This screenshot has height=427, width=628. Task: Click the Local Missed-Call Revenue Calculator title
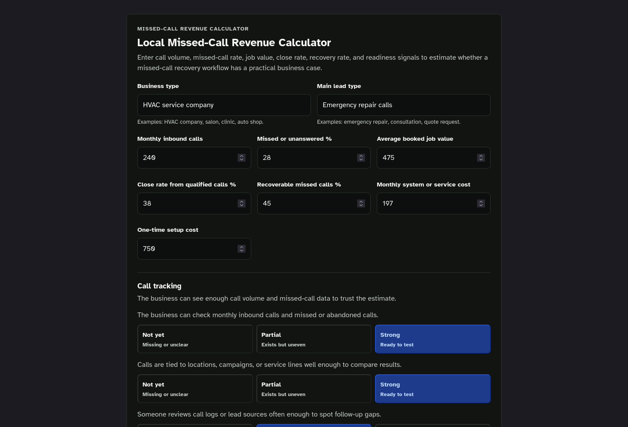234,43
